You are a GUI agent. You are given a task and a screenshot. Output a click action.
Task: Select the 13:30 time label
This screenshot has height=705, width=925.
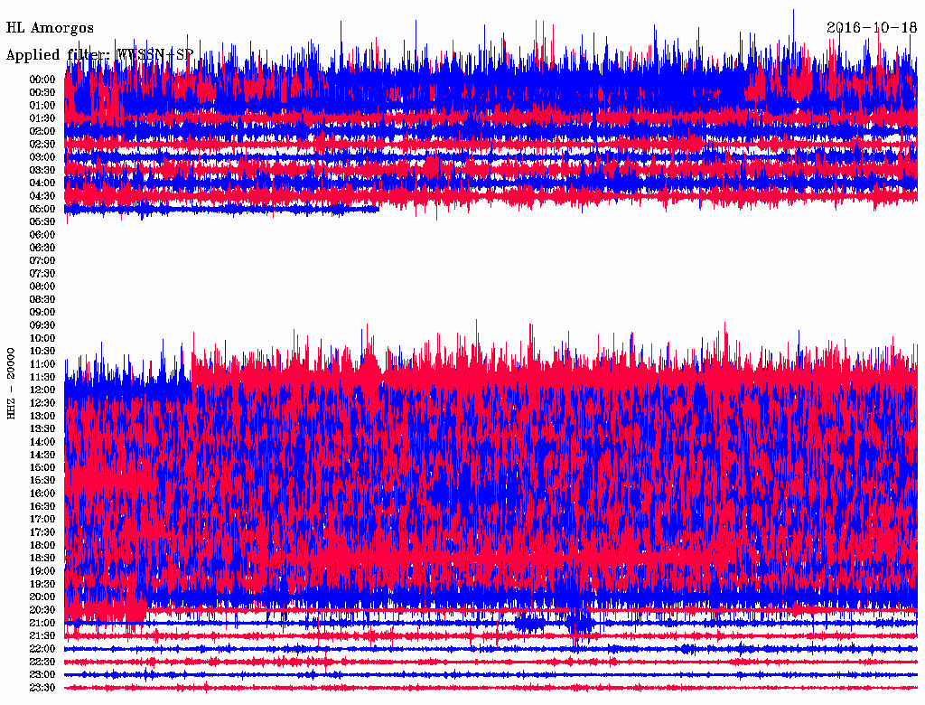(42, 428)
